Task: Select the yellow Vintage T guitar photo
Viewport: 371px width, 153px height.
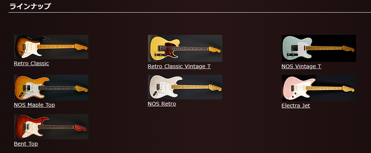Action: click(x=185, y=48)
